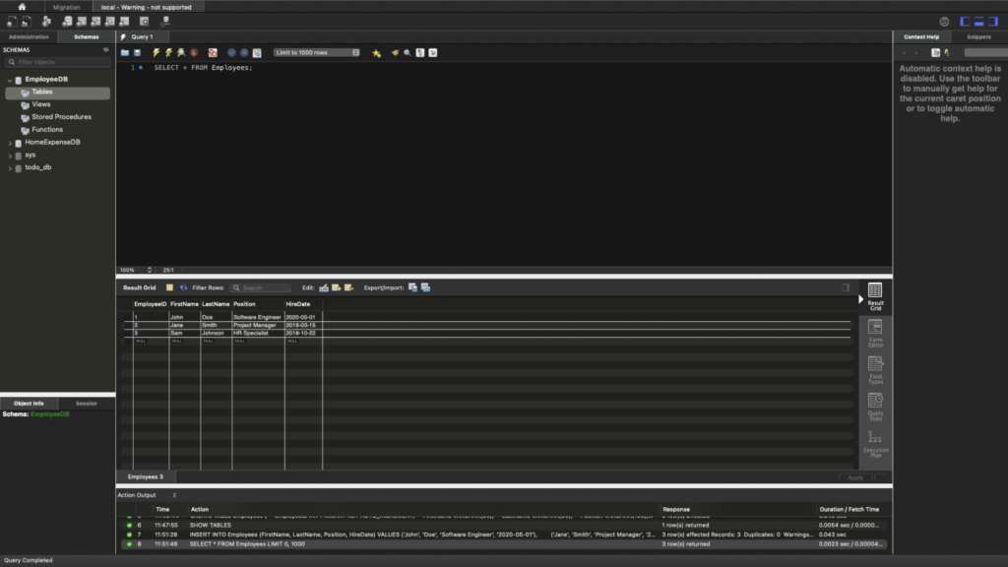
Task: Collapse the EmployeeDB schema tree
Action: coord(11,80)
